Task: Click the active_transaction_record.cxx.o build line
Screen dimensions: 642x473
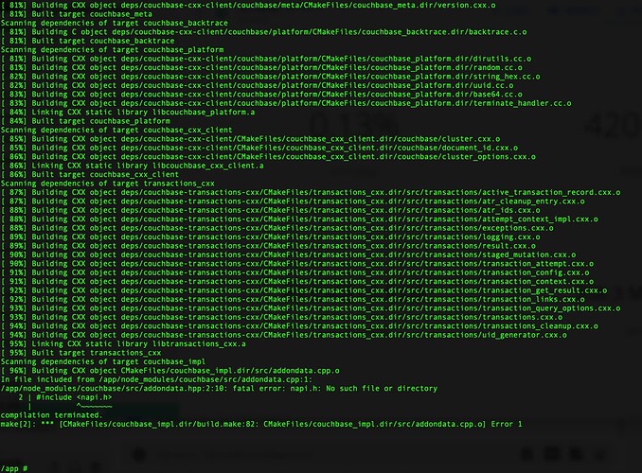Action: (x=311, y=192)
